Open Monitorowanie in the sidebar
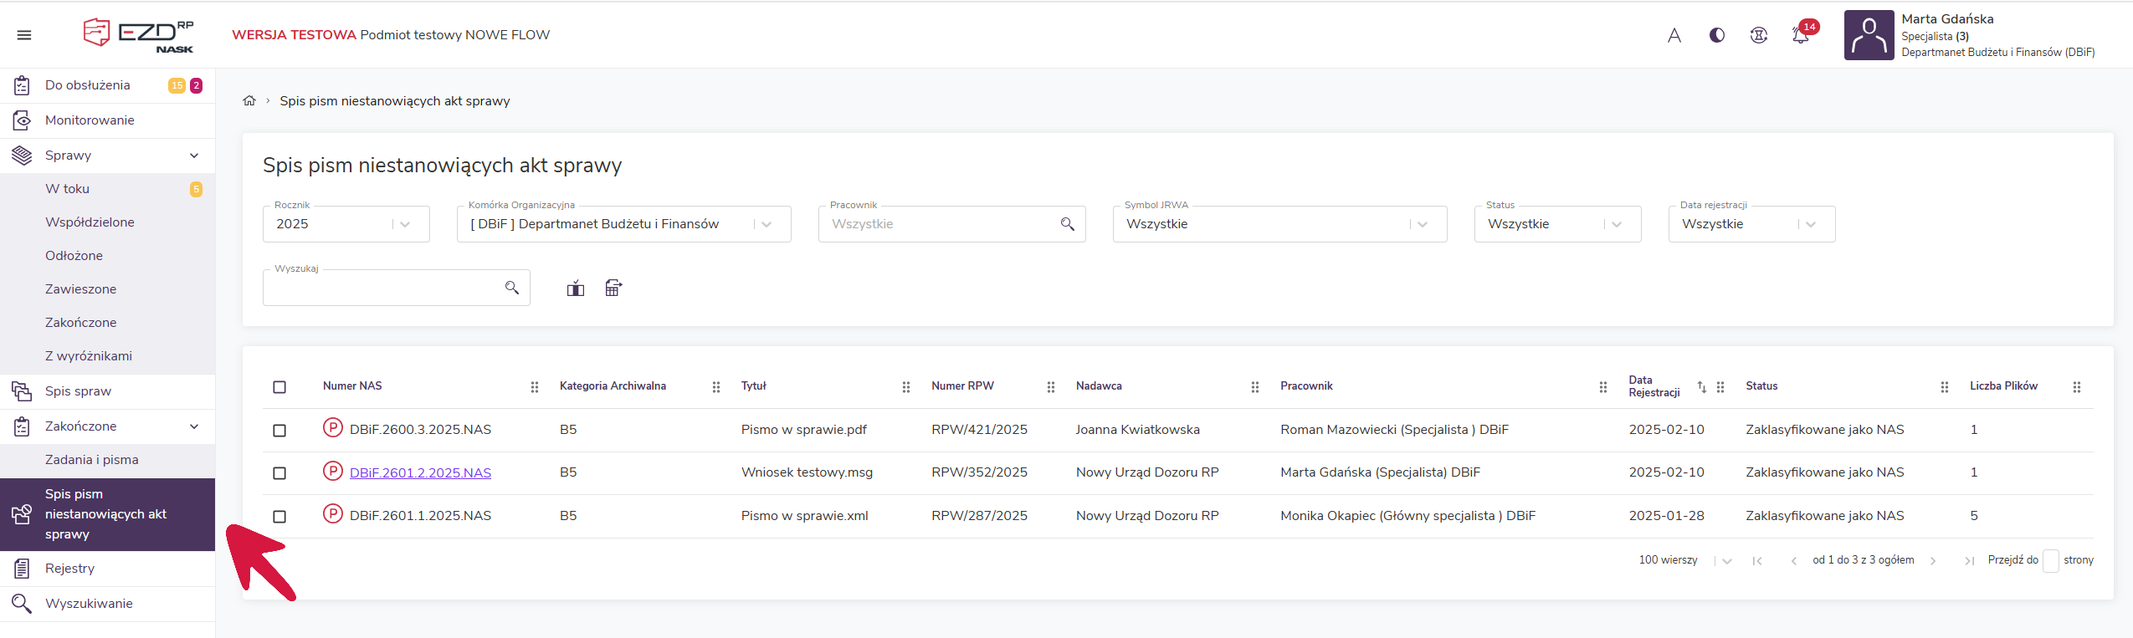 click(90, 120)
